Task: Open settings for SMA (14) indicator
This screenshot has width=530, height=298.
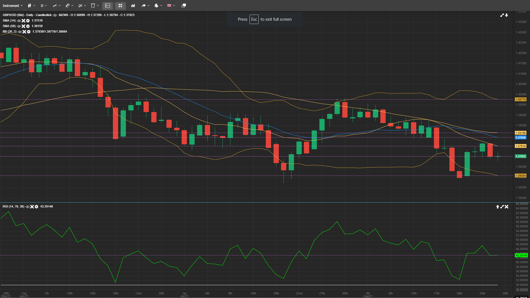Action: [x=28, y=21]
